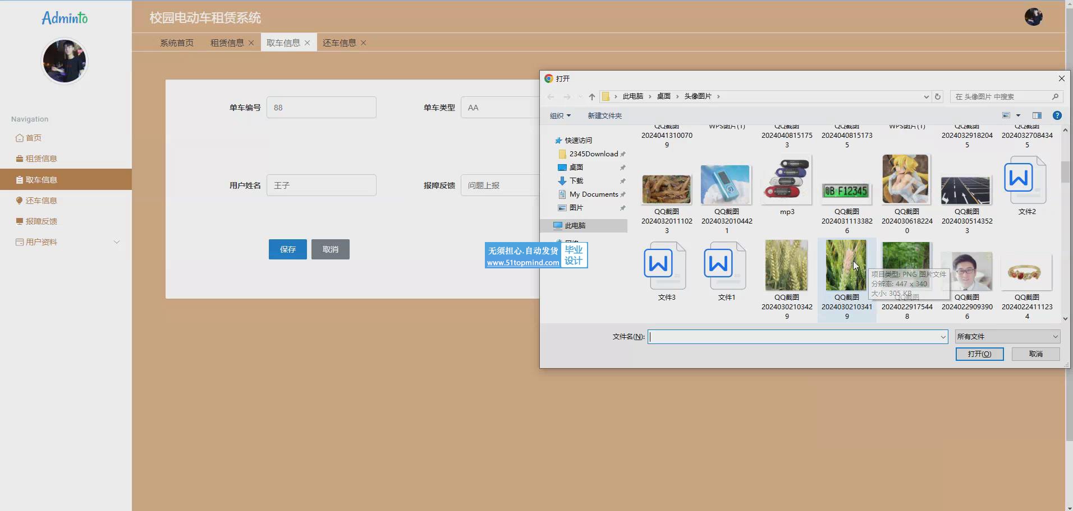Switch to the 还车信息 tab
1073x511 pixels.
340,43
